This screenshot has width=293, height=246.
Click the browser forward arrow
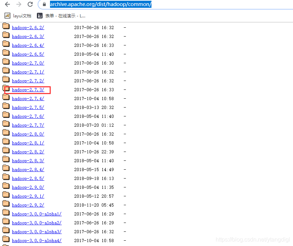tap(19, 4)
